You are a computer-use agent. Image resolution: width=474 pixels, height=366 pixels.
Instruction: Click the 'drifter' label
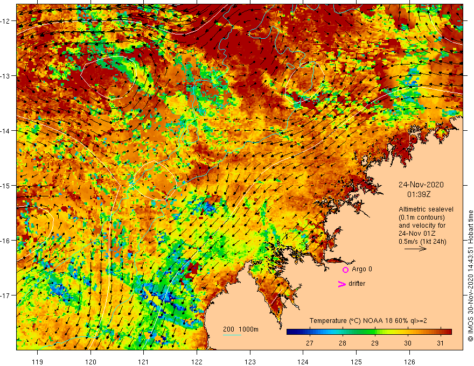tap(357, 284)
